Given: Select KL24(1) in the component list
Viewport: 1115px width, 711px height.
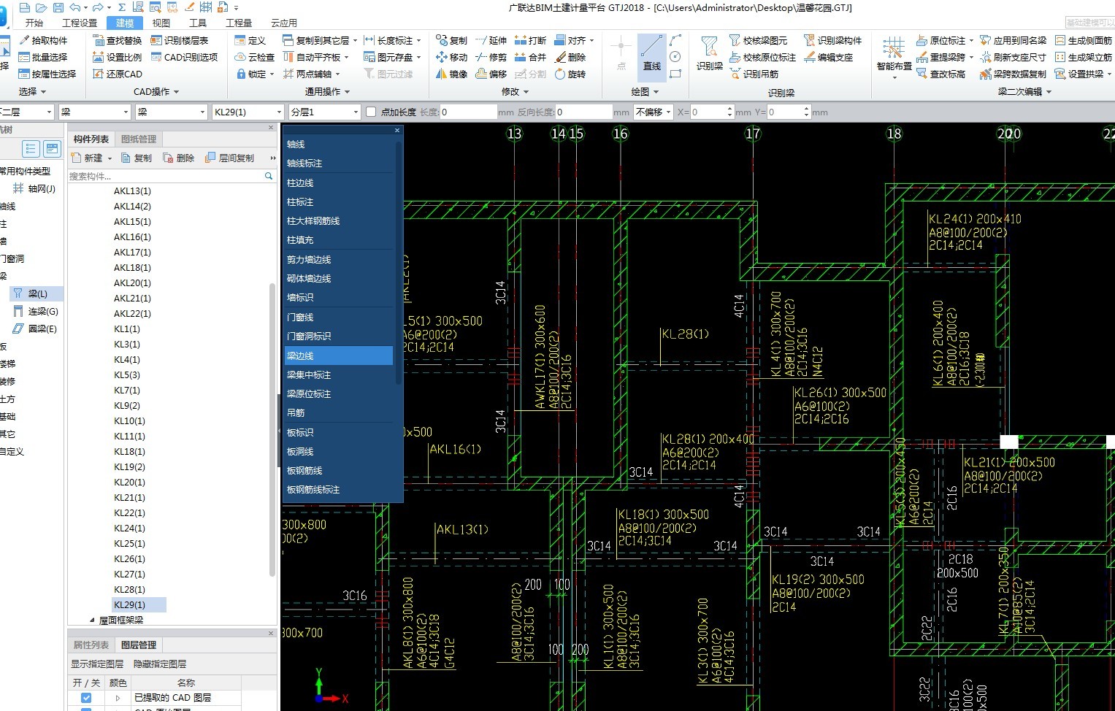Looking at the screenshot, I should pyautogui.click(x=129, y=528).
